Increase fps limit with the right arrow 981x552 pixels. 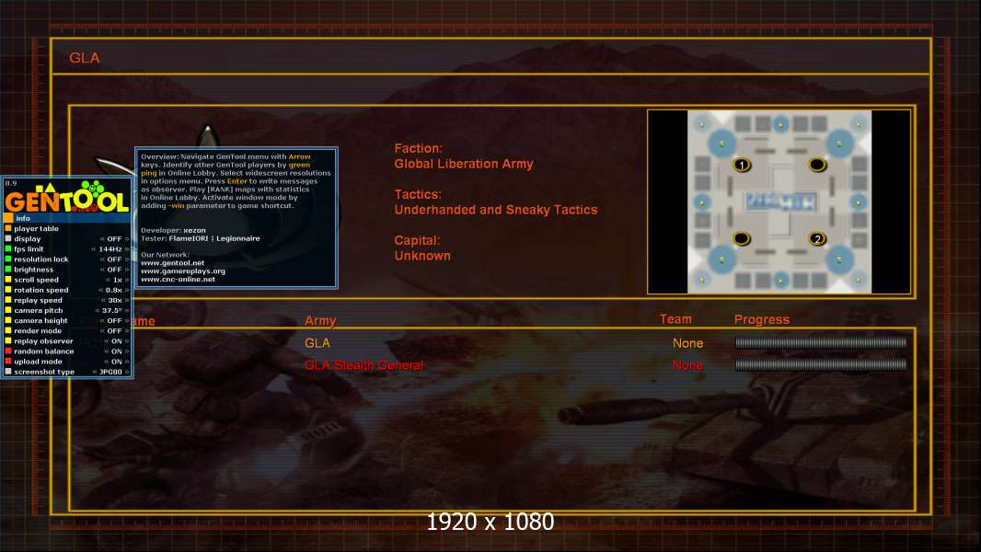tap(127, 248)
